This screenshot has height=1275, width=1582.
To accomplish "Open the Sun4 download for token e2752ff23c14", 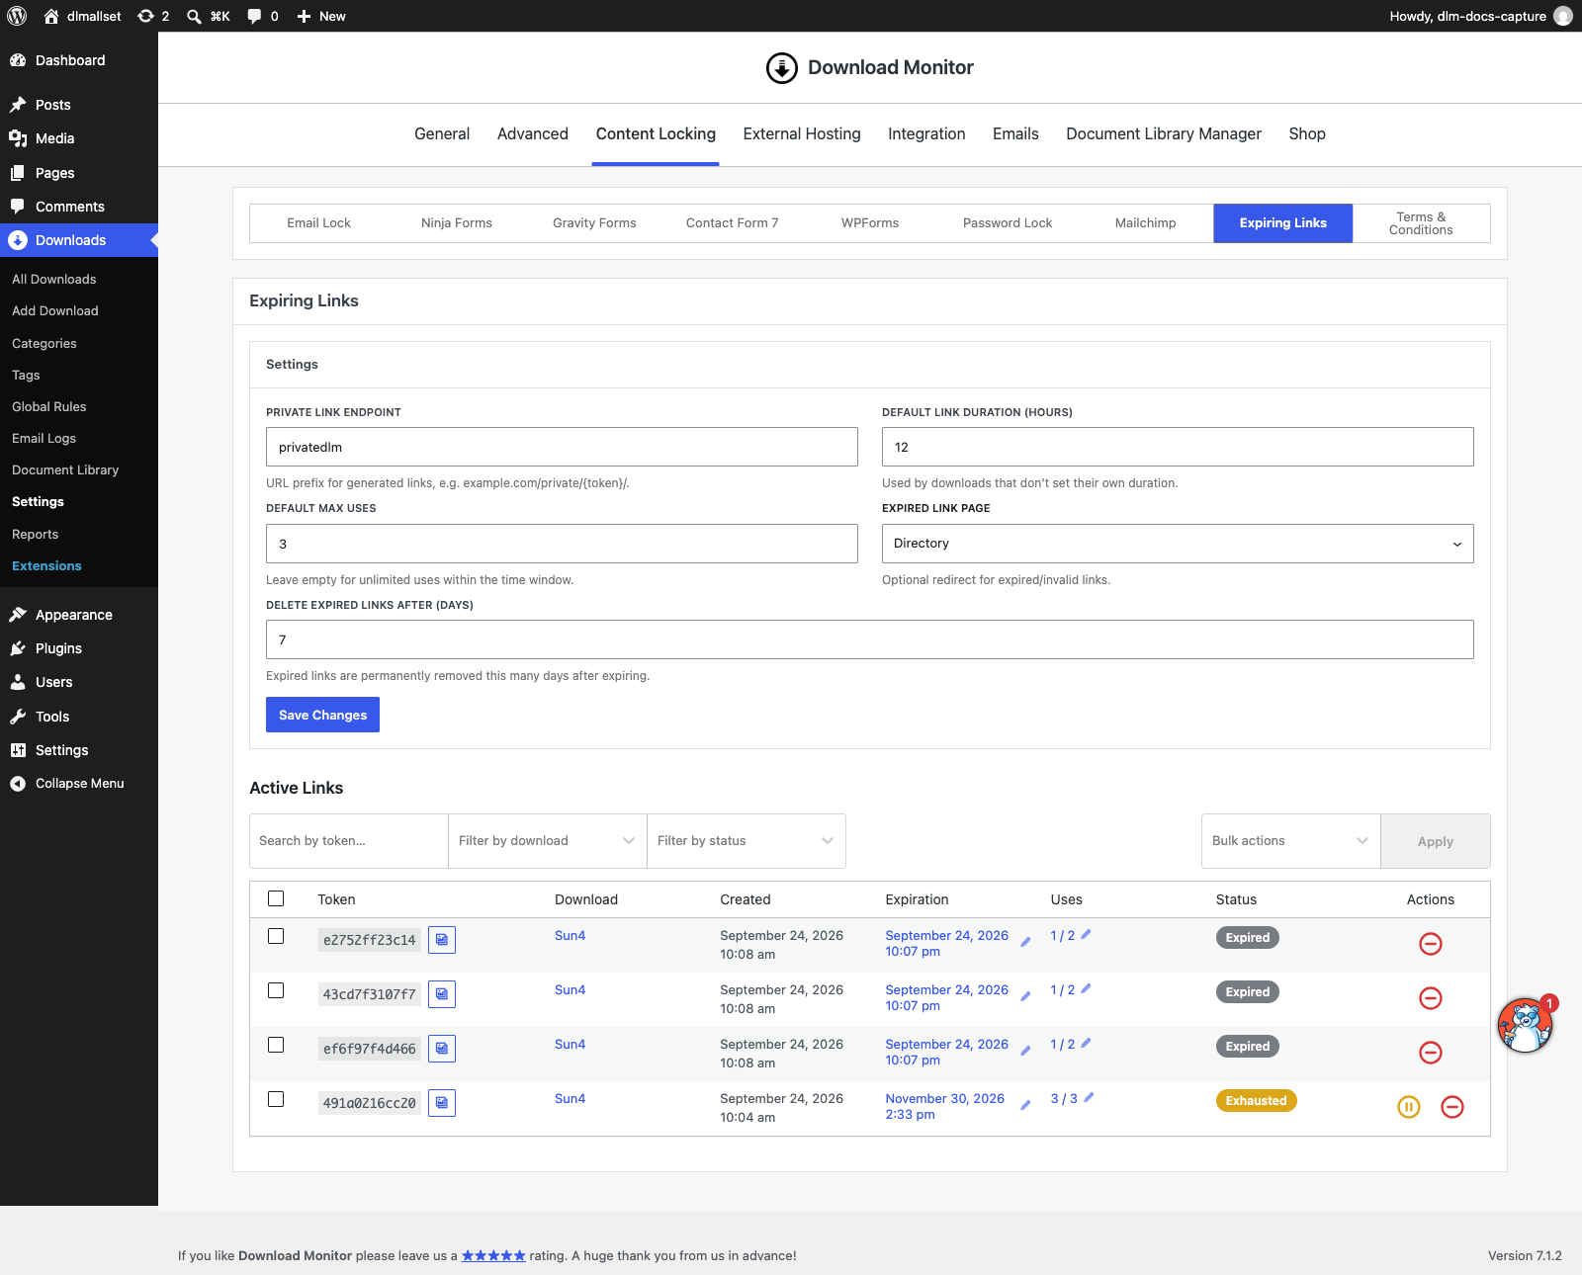I will click(570, 936).
